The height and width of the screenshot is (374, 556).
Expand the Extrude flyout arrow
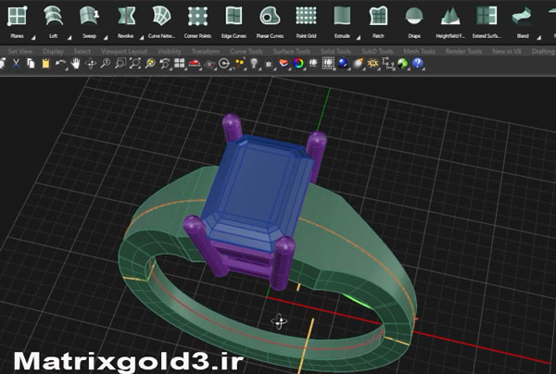coord(359,37)
